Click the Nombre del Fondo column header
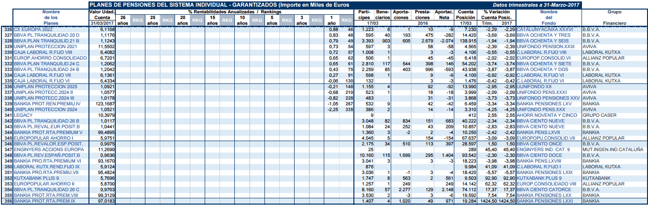The image size is (648, 205). [x=549, y=17]
